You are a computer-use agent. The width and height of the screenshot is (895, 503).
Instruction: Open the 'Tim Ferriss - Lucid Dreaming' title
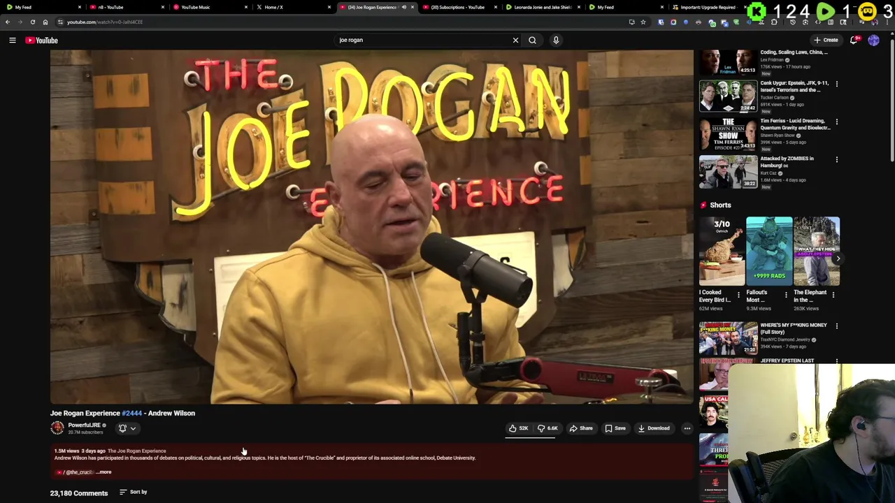pos(795,124)
